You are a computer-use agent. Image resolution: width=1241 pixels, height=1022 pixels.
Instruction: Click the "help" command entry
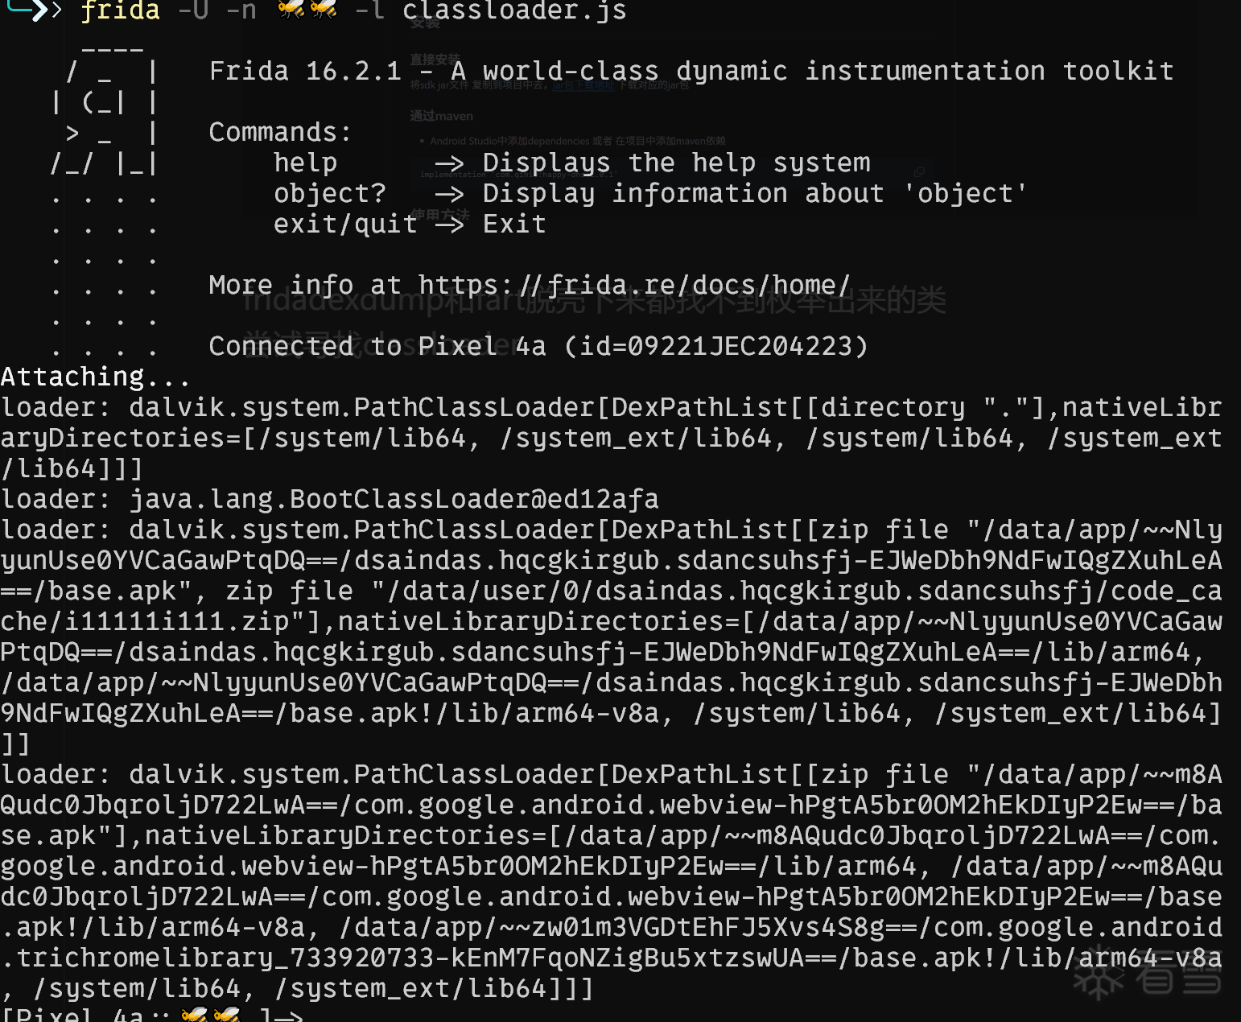(305, 163)
